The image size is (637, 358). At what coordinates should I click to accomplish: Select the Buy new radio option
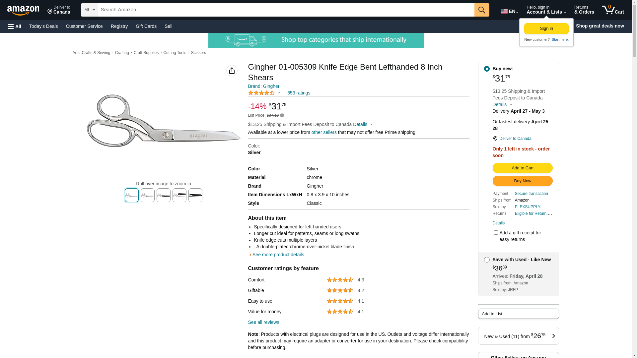[486, 69]
